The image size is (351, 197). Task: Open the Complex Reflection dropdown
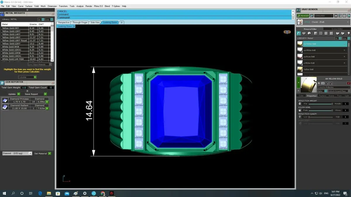coord(334,87)
